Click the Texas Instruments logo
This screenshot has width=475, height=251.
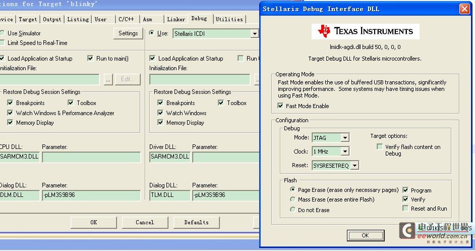pyautogui.click(x=366, y=31)
